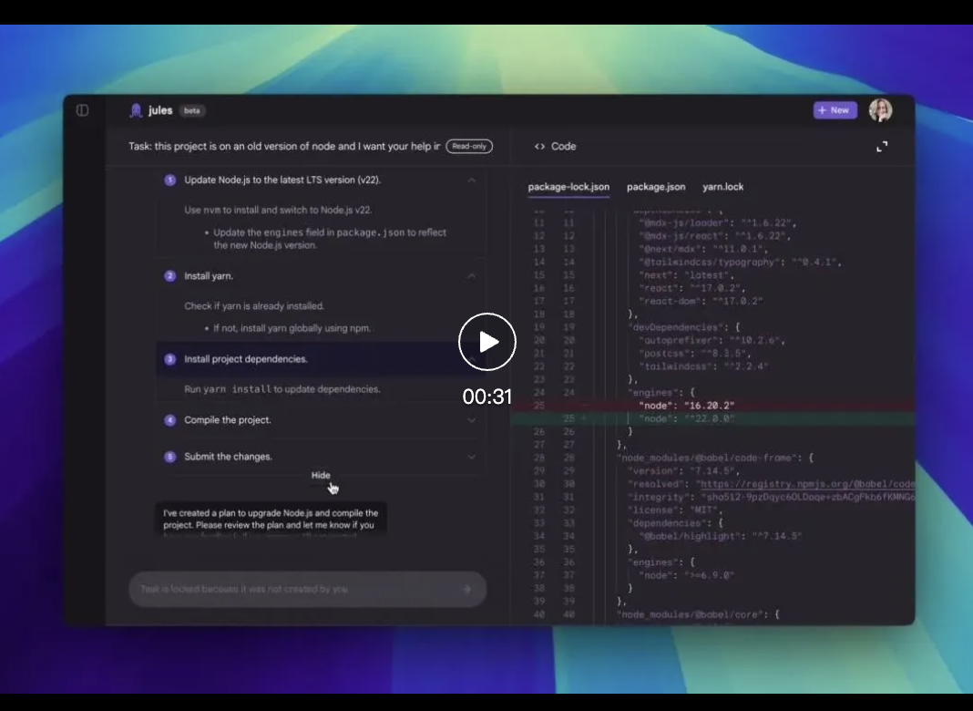
Task: Collapse the Install yarn step
Action: click(x=471, y=276)
